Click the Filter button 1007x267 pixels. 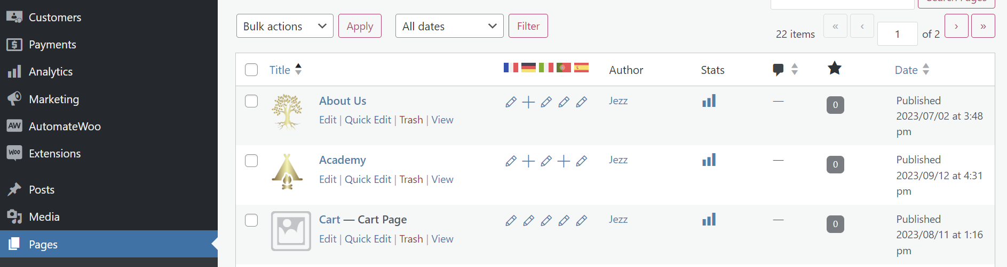[528, 26]
